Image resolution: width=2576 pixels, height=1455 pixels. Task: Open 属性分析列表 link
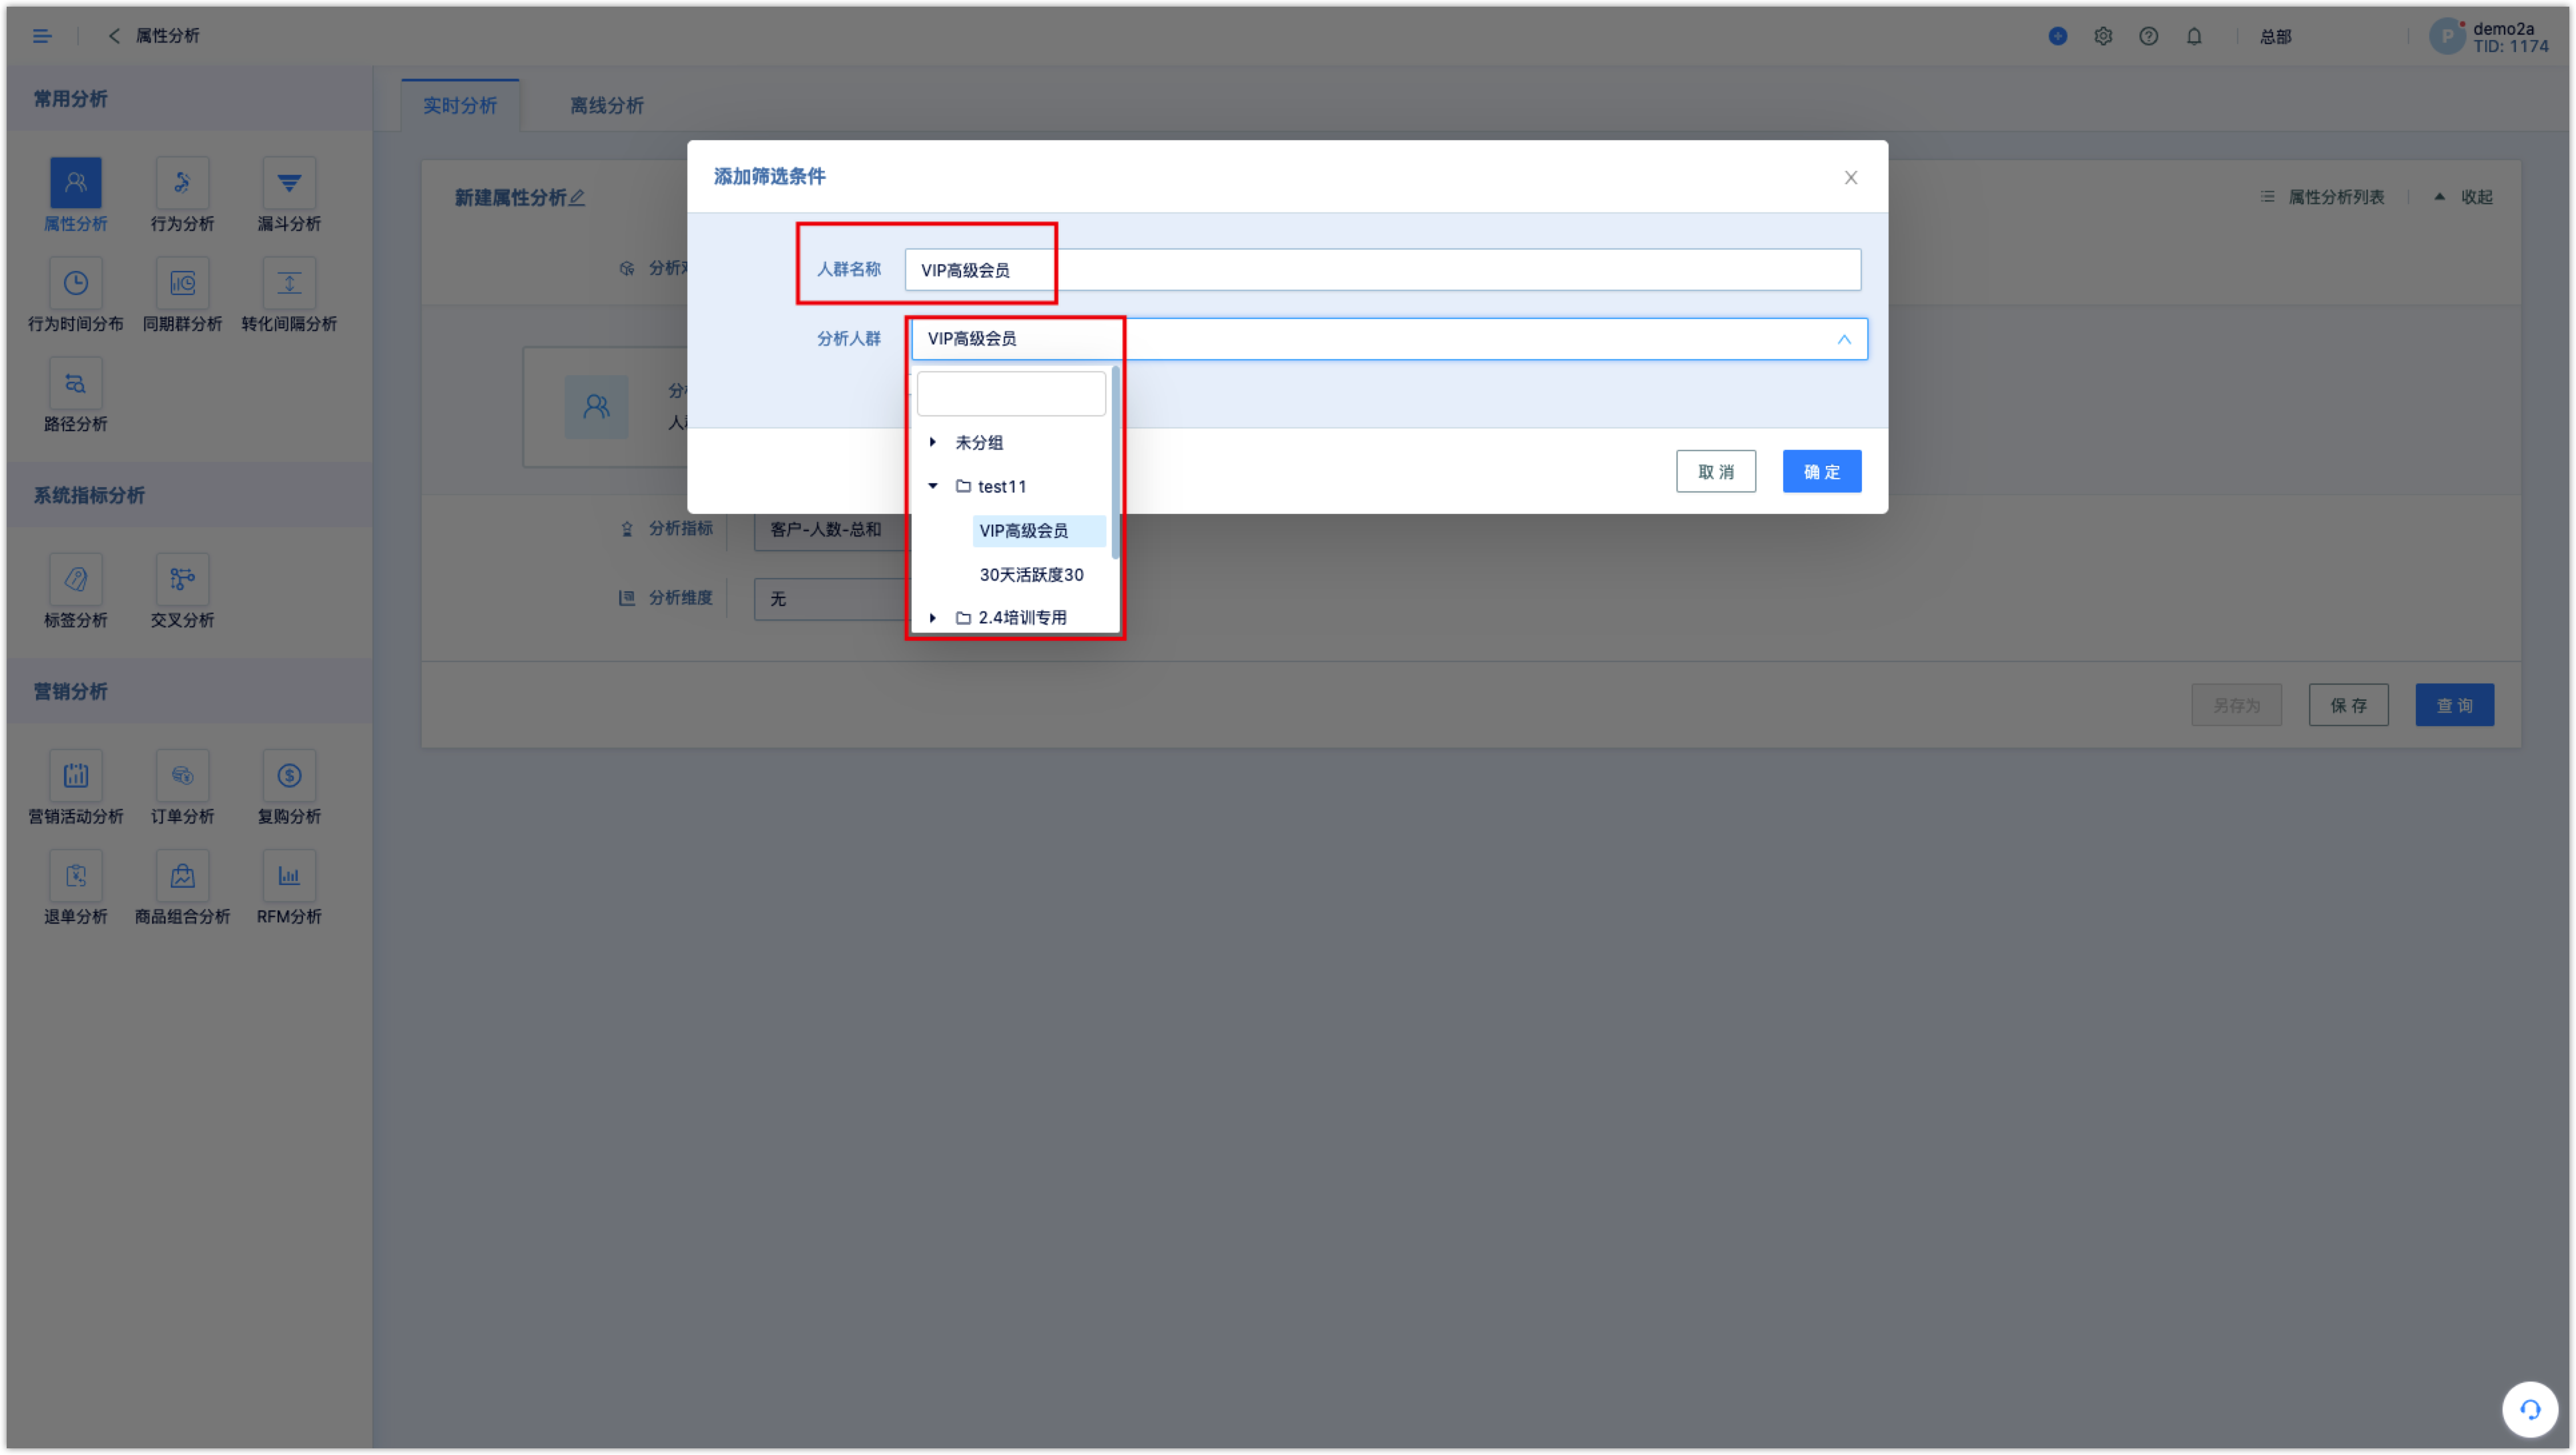pyautogui.click(x=2323, y=197)
